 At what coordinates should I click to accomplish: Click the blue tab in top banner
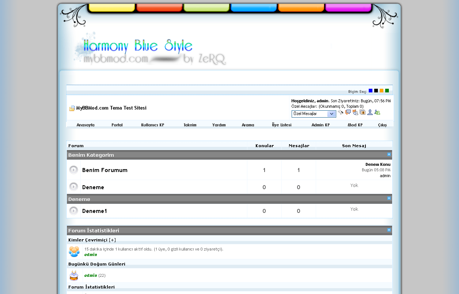coord(254,8)
